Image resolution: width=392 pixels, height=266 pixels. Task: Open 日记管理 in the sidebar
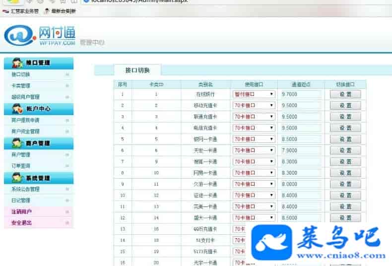[21, 200]
